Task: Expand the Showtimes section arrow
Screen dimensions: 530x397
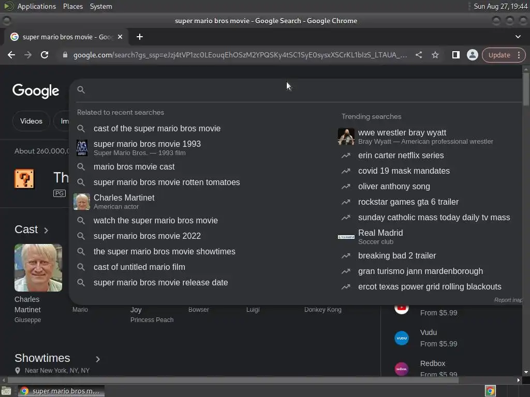Action: [x=98, y=359]
